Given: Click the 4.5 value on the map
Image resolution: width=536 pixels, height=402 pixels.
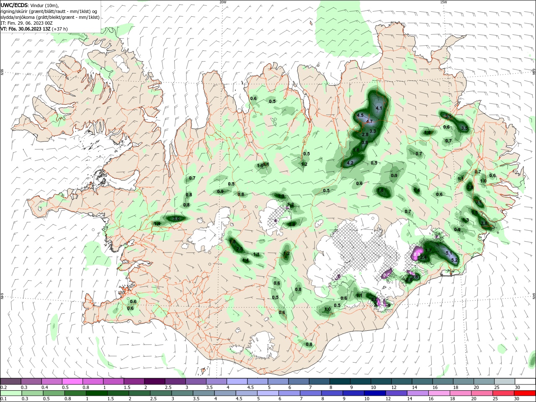Looking at the screenshot, I should (x=360, y=115).
